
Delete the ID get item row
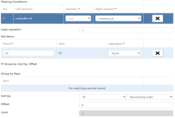(x=158, y=53)
